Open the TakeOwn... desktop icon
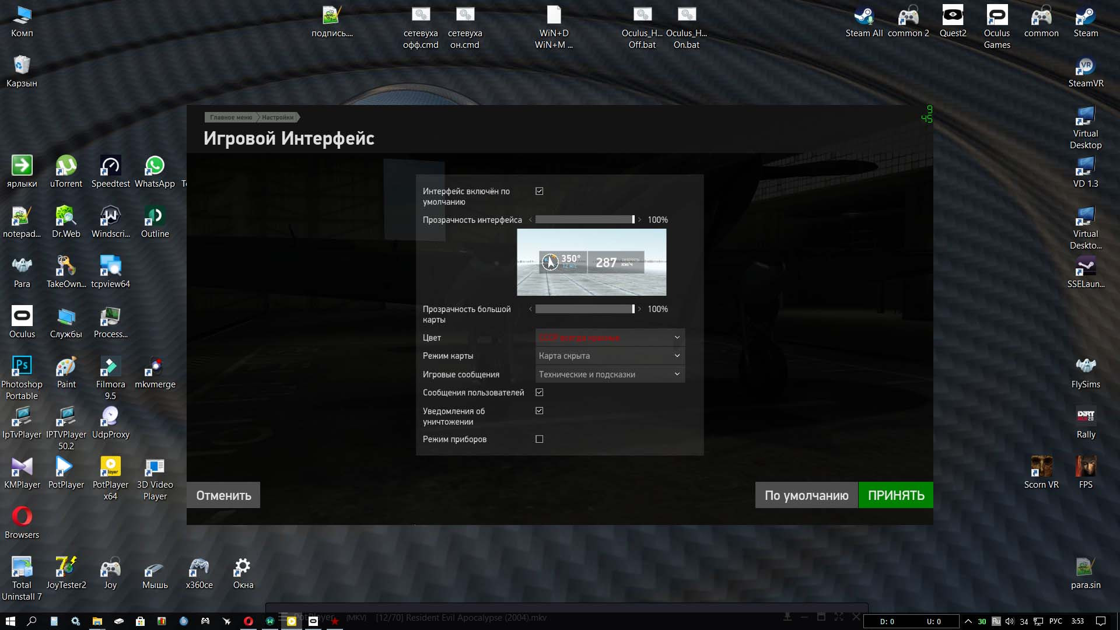Image resolution: width=1120 pixels, height=630 pixels. 66,272
